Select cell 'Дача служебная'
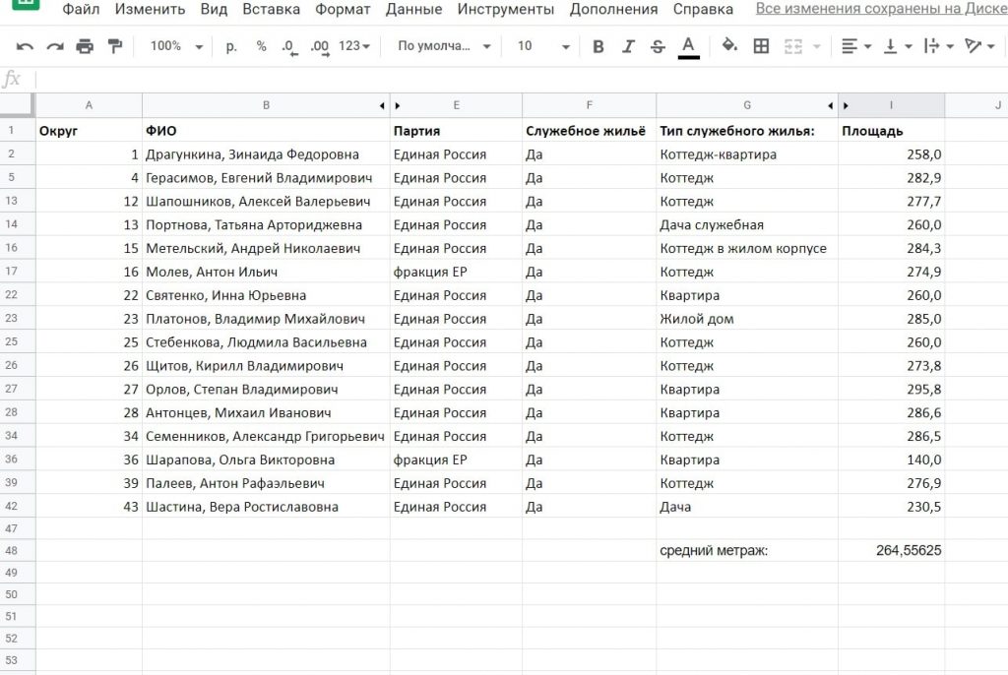Viewport: 1008px width, 675px height. pos(747,225)
